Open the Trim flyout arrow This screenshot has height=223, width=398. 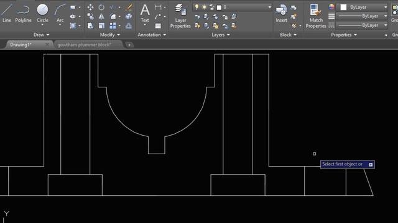coord(119,7)
